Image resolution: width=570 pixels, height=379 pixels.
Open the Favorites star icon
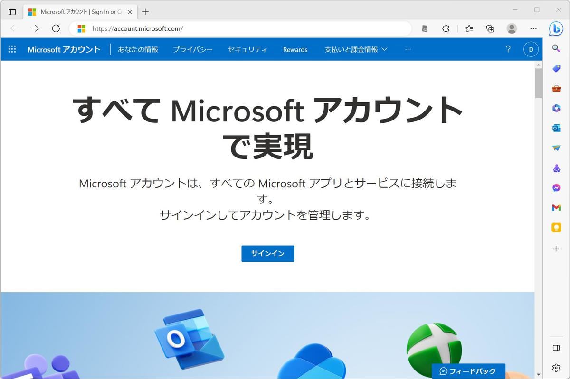pos(469,28)
